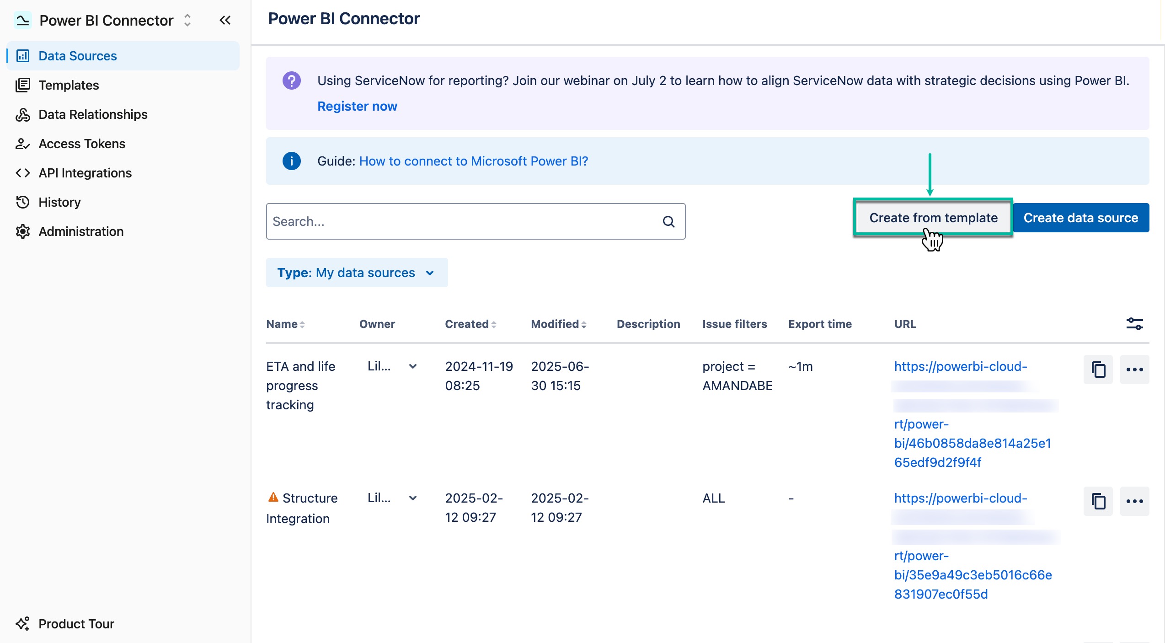Open the Type: My data sources filter dropdown
This screenshot has width=1165, height=643.
pos(357,273)
